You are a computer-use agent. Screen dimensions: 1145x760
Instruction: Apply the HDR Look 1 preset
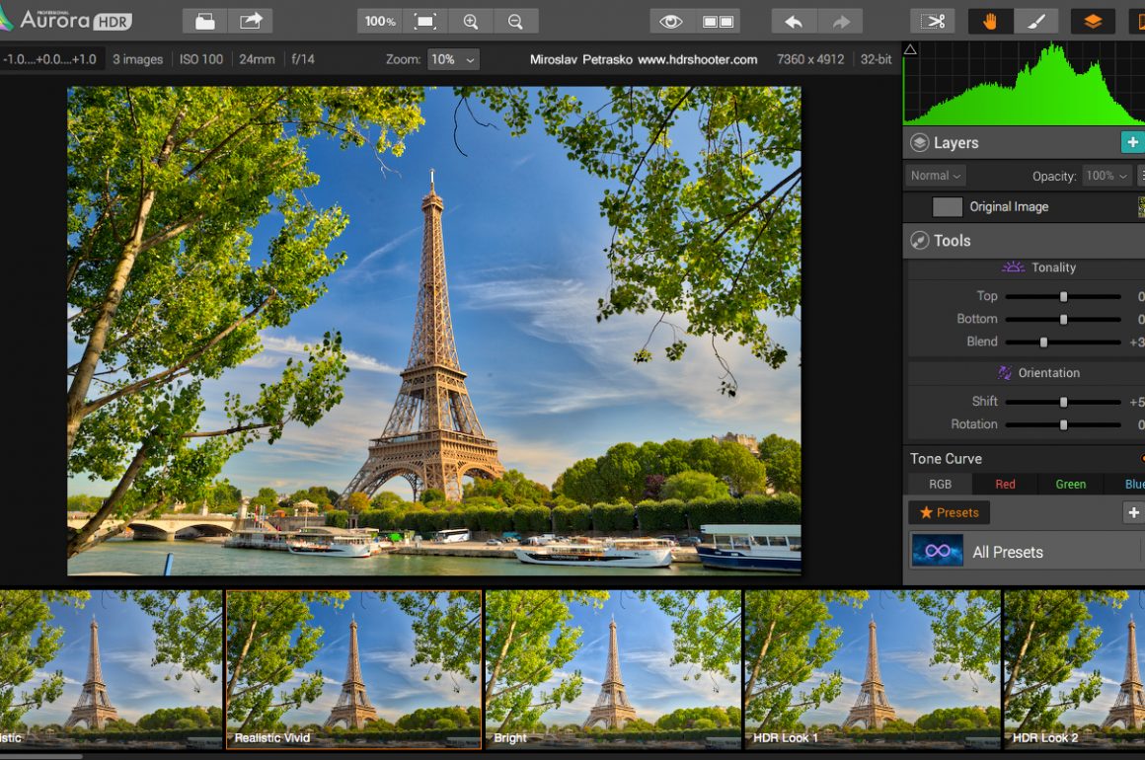pos(873,669)
